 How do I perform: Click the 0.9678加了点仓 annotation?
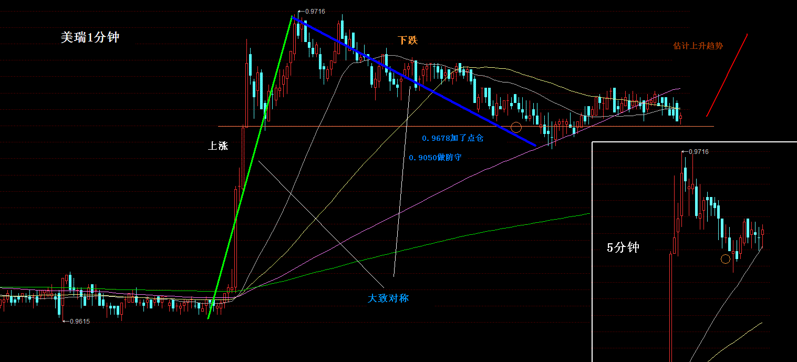[x=452, y=138]
